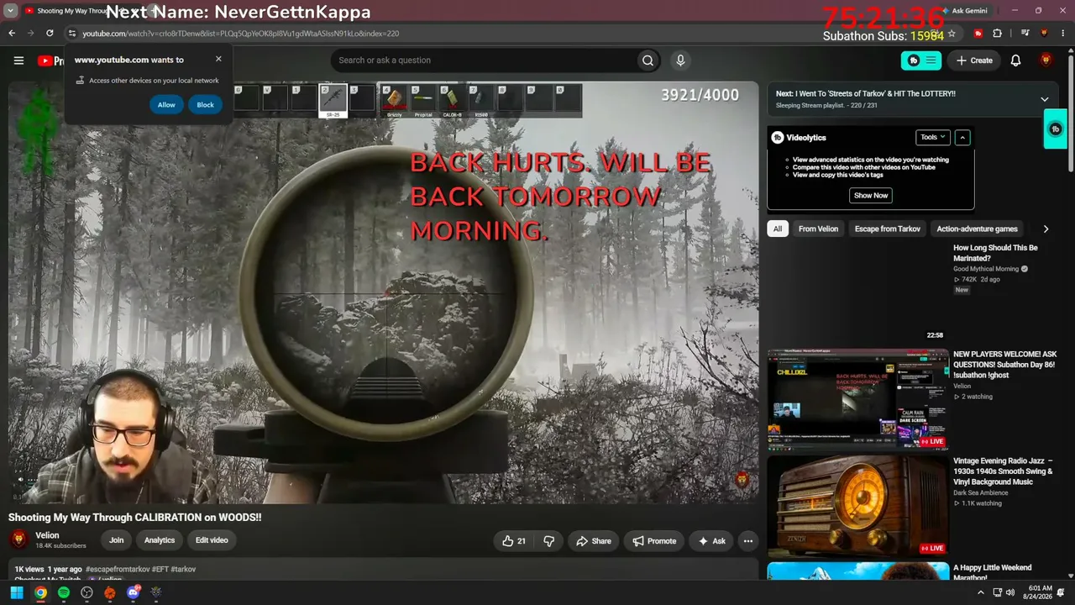Open YouTube notifications bell
Screen dimensions: 1075x605
[1015, 60]
